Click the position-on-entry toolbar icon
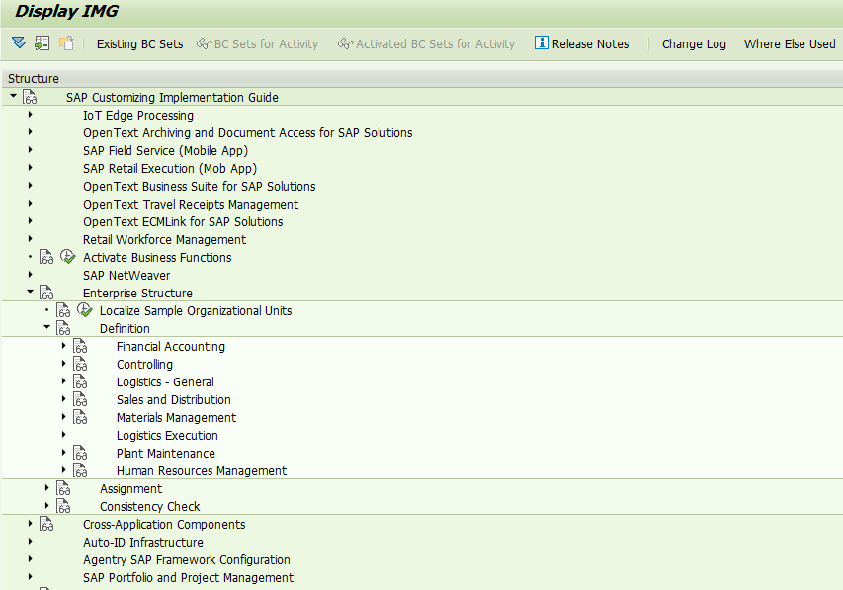Image resolution: width=843 pixels, height=590 pixels. tap(42, 43)
